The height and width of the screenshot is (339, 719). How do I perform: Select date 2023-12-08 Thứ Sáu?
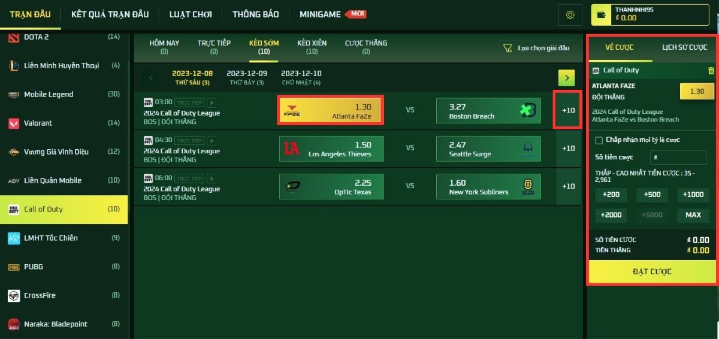tap(192, 78)
